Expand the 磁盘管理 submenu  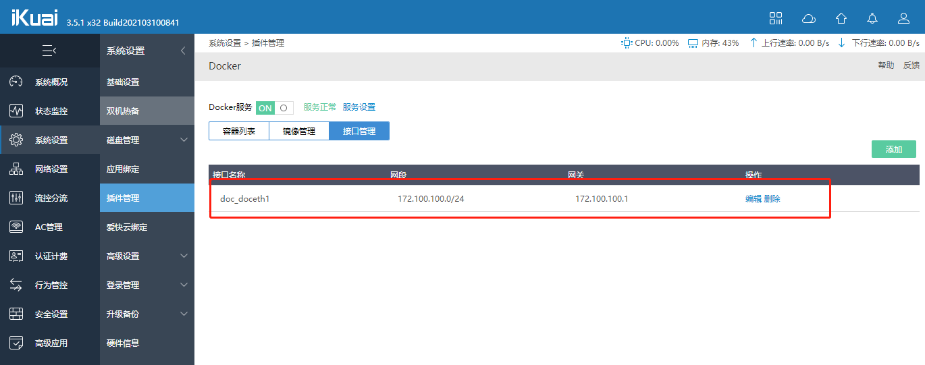click(184, 140)
